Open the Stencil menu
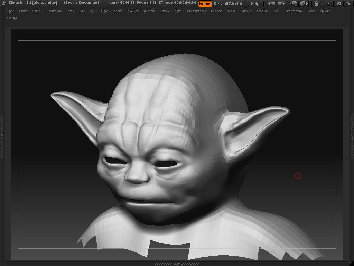Viewport: 354px width, 266px height. 231,11
